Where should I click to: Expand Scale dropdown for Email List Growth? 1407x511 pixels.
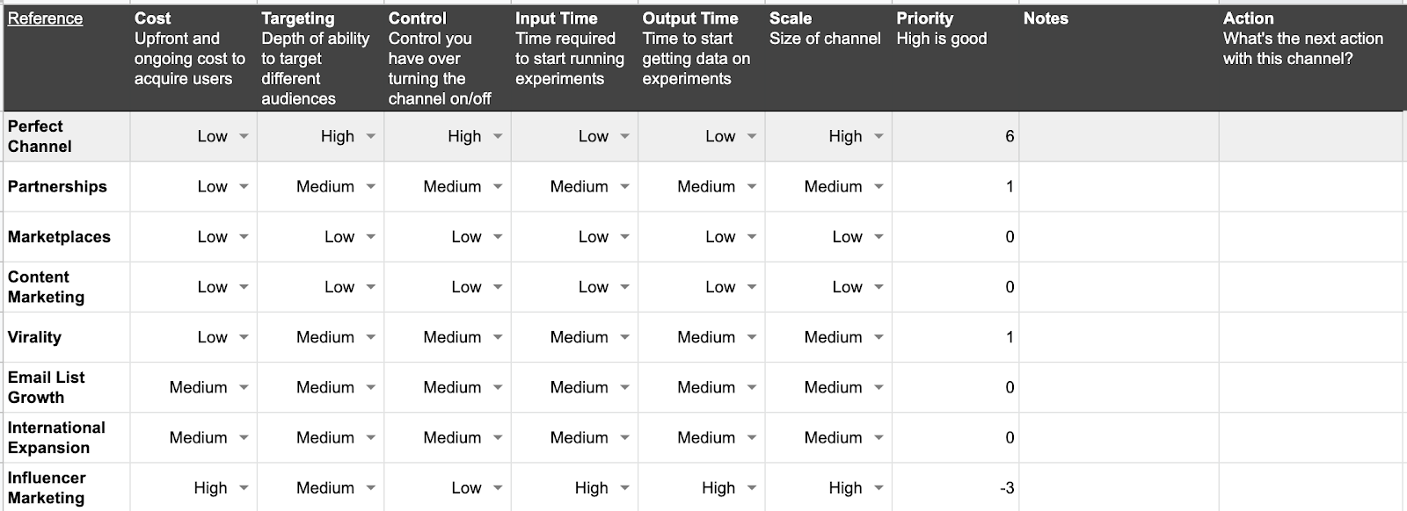[878, 387]
